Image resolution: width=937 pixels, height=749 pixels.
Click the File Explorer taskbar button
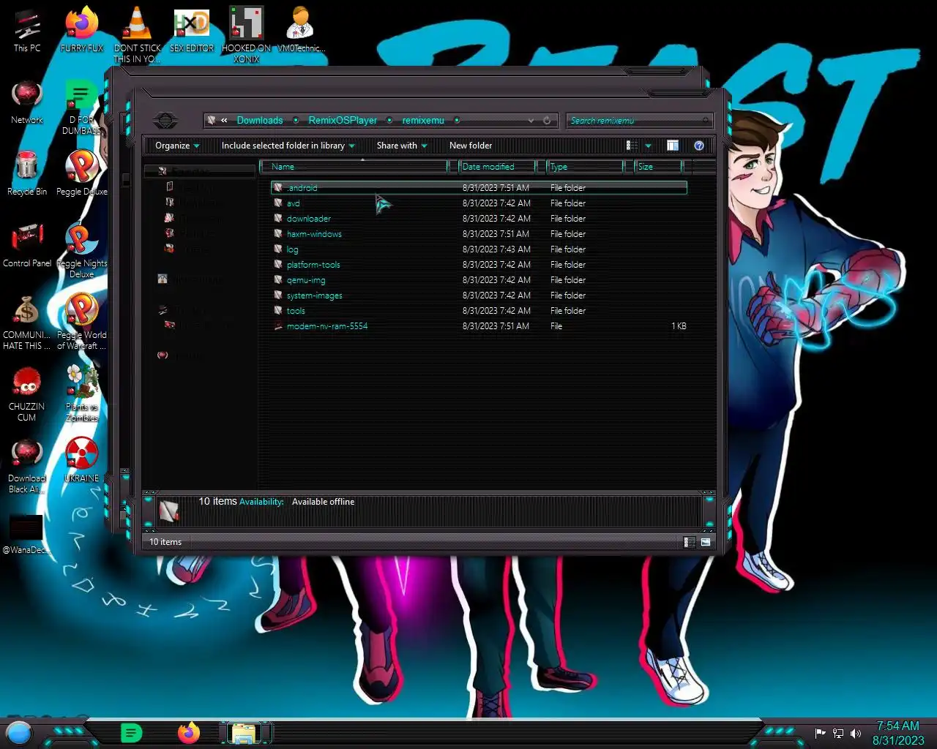245,733
